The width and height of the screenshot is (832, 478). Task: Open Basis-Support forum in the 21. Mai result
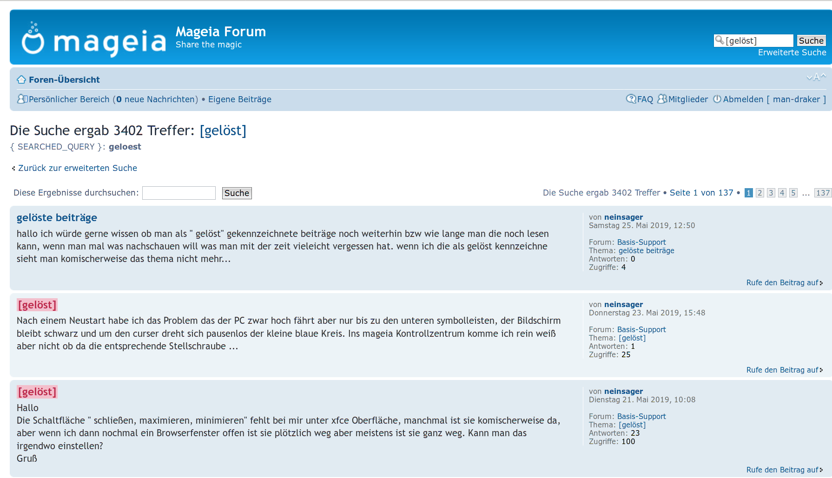(x=641, y=417)
